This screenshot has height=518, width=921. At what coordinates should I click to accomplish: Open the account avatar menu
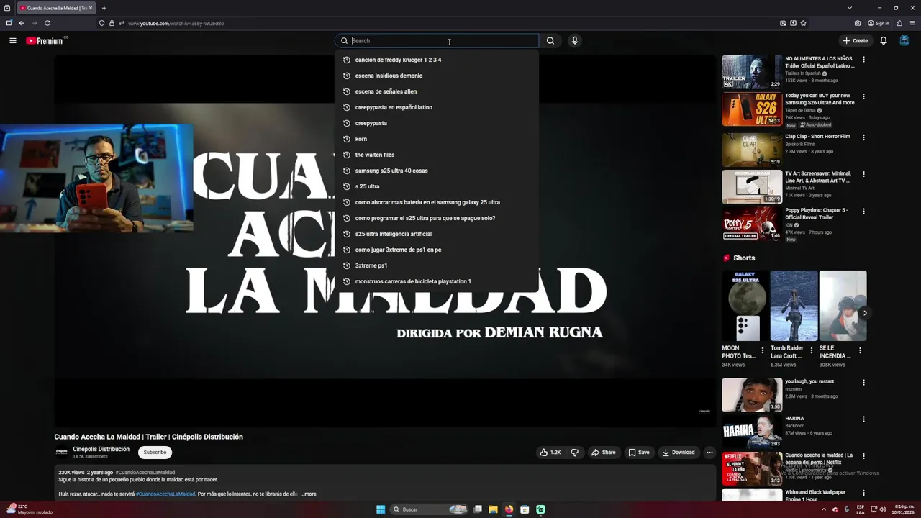point(904,40)
